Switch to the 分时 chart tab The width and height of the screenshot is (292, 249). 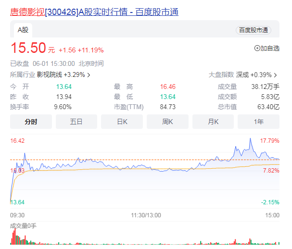pyautogui.click(x=31, y=122)
